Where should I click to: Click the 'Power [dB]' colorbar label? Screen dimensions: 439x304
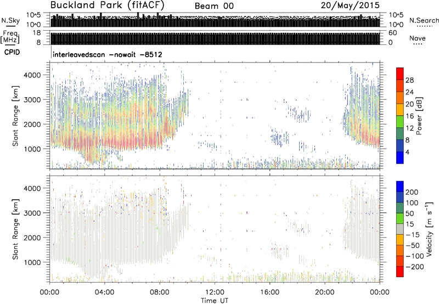tap(419, 116)
